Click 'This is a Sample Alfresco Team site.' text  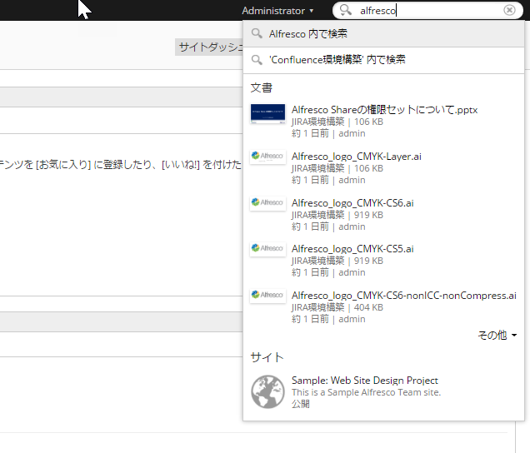tap(367, 392)
